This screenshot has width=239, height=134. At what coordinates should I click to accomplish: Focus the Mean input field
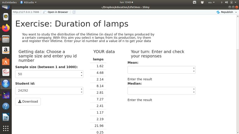pos(162,70)
